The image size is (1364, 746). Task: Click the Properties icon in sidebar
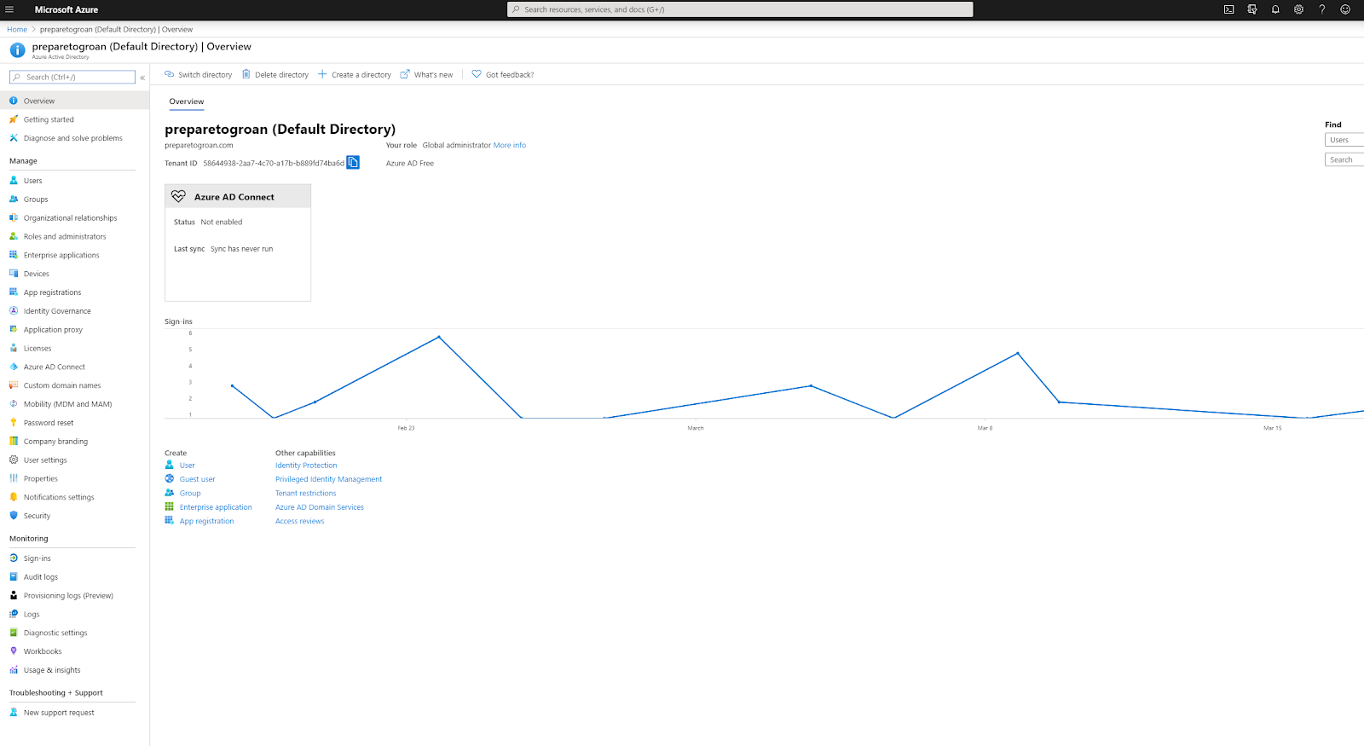pos(14,478)
